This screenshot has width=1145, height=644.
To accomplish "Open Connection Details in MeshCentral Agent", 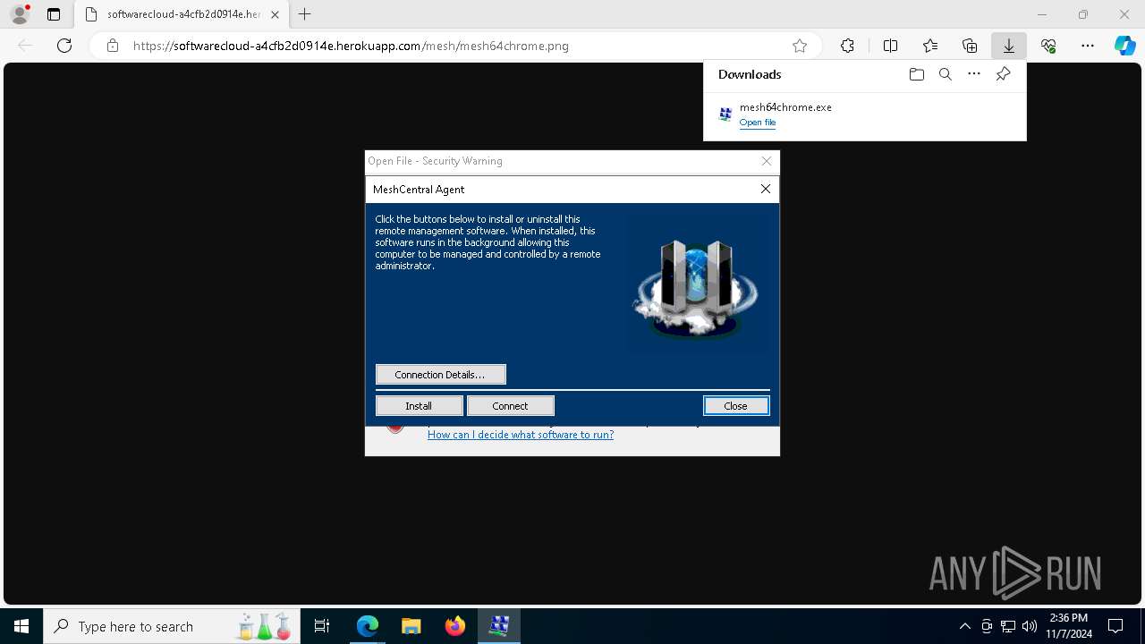I will click(440, 375).
